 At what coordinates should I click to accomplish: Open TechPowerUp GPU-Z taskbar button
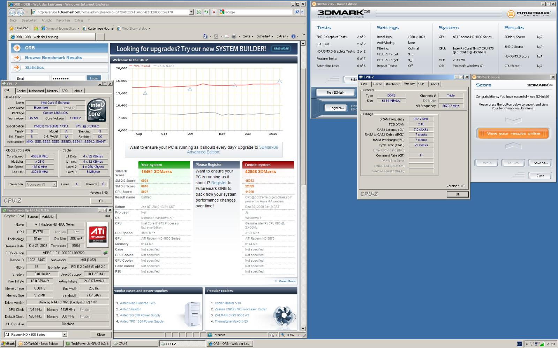(88, 343)
